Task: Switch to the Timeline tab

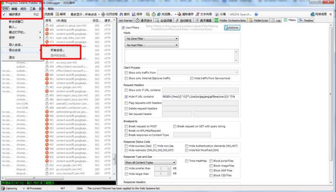Action: click(306, 20)
